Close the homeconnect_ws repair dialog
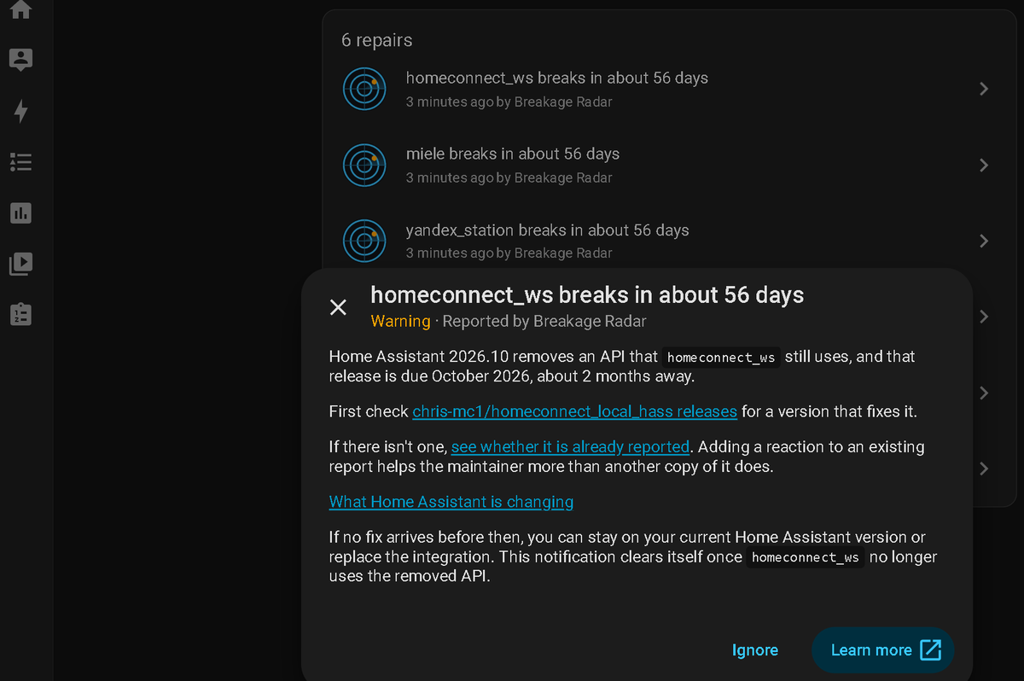1024x681 pixels. [x=338, y=307]
